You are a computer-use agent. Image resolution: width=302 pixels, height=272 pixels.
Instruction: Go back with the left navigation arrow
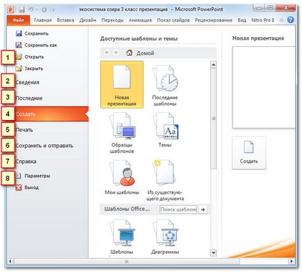coord(106,53)
